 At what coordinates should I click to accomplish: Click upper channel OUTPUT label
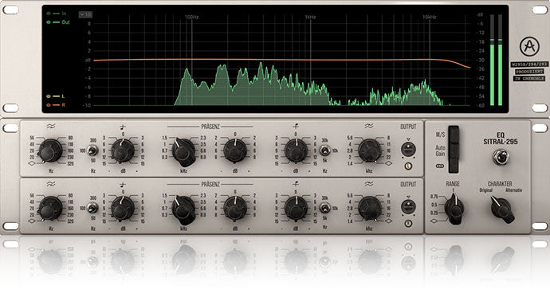tap(408, 127)
